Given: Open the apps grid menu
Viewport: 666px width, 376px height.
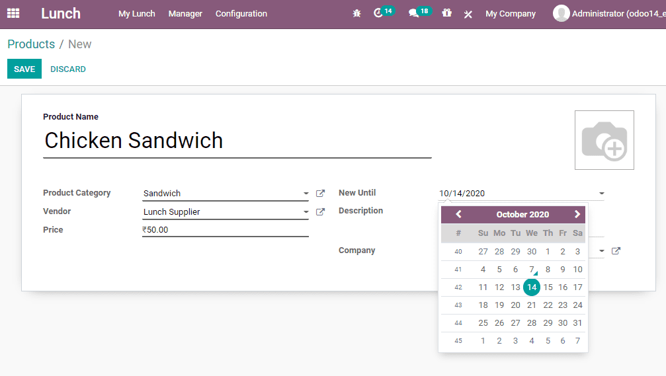Looking at the screenshot, I should (13, 14).
